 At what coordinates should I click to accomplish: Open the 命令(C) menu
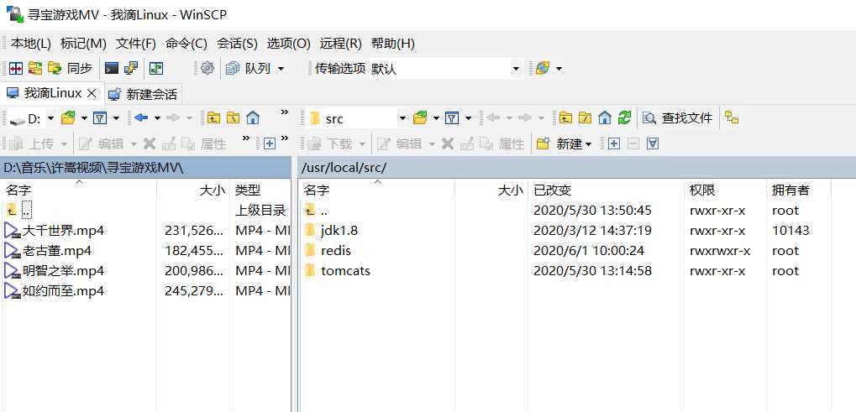click(x=186, y=44)
